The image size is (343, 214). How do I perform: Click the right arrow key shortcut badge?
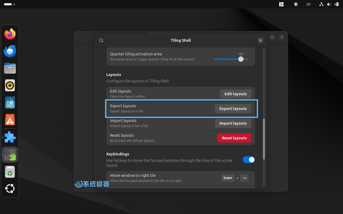tap(244, 178)
